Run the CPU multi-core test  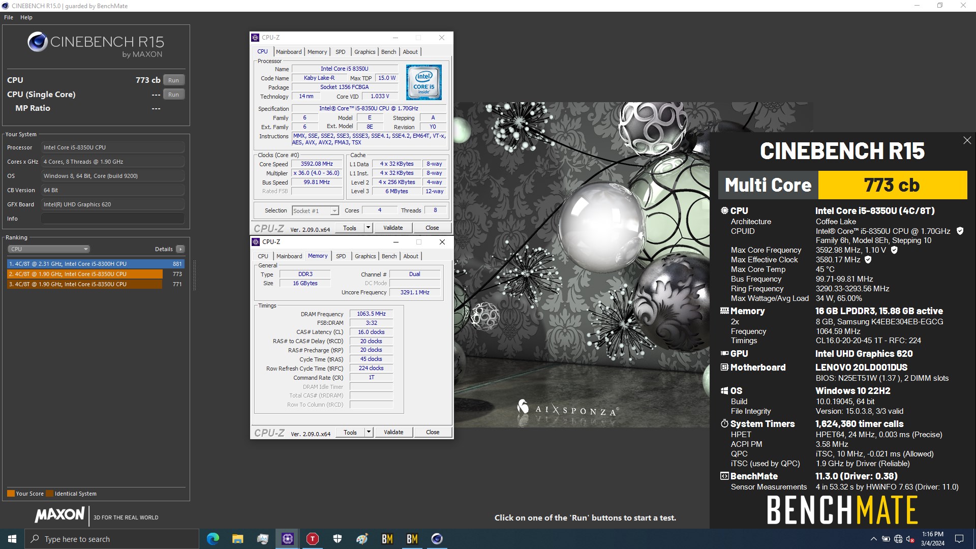(174, 80)
